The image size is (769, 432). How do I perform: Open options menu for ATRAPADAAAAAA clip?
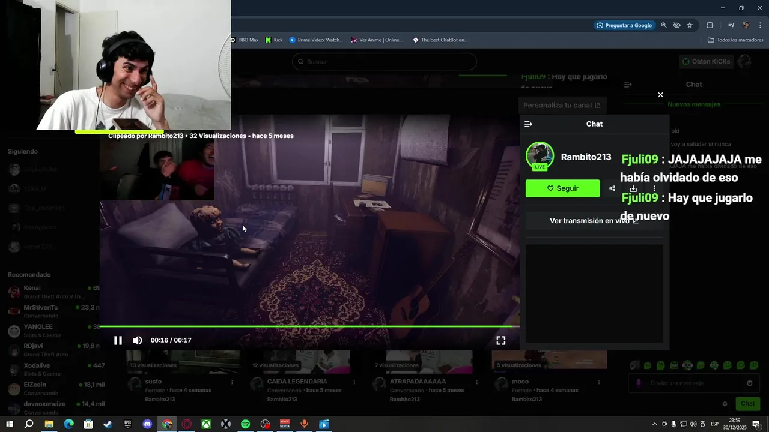(477, 382)
